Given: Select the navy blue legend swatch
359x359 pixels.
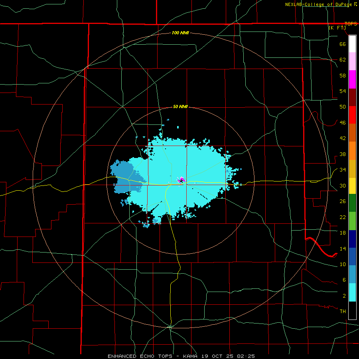Looking at the screenshot, I should (x=352, y=239).
